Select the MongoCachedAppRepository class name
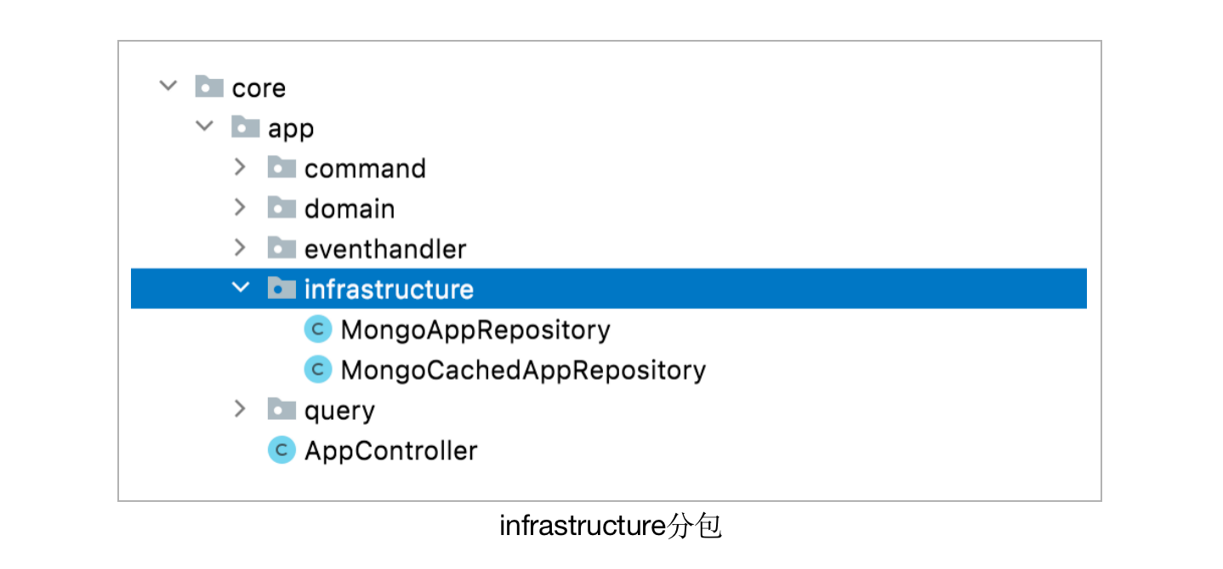The image size is (1223, 569). coord(523,370)
